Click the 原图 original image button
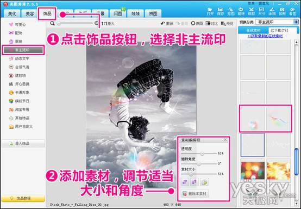Screen dimensions: 301x209 tap(197, 23)
